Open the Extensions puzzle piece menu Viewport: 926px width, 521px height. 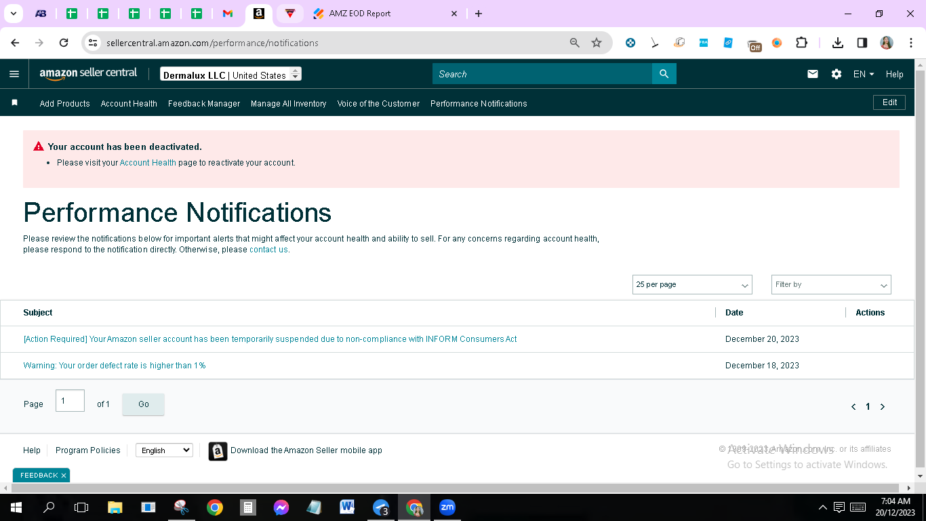pos(801,43)
